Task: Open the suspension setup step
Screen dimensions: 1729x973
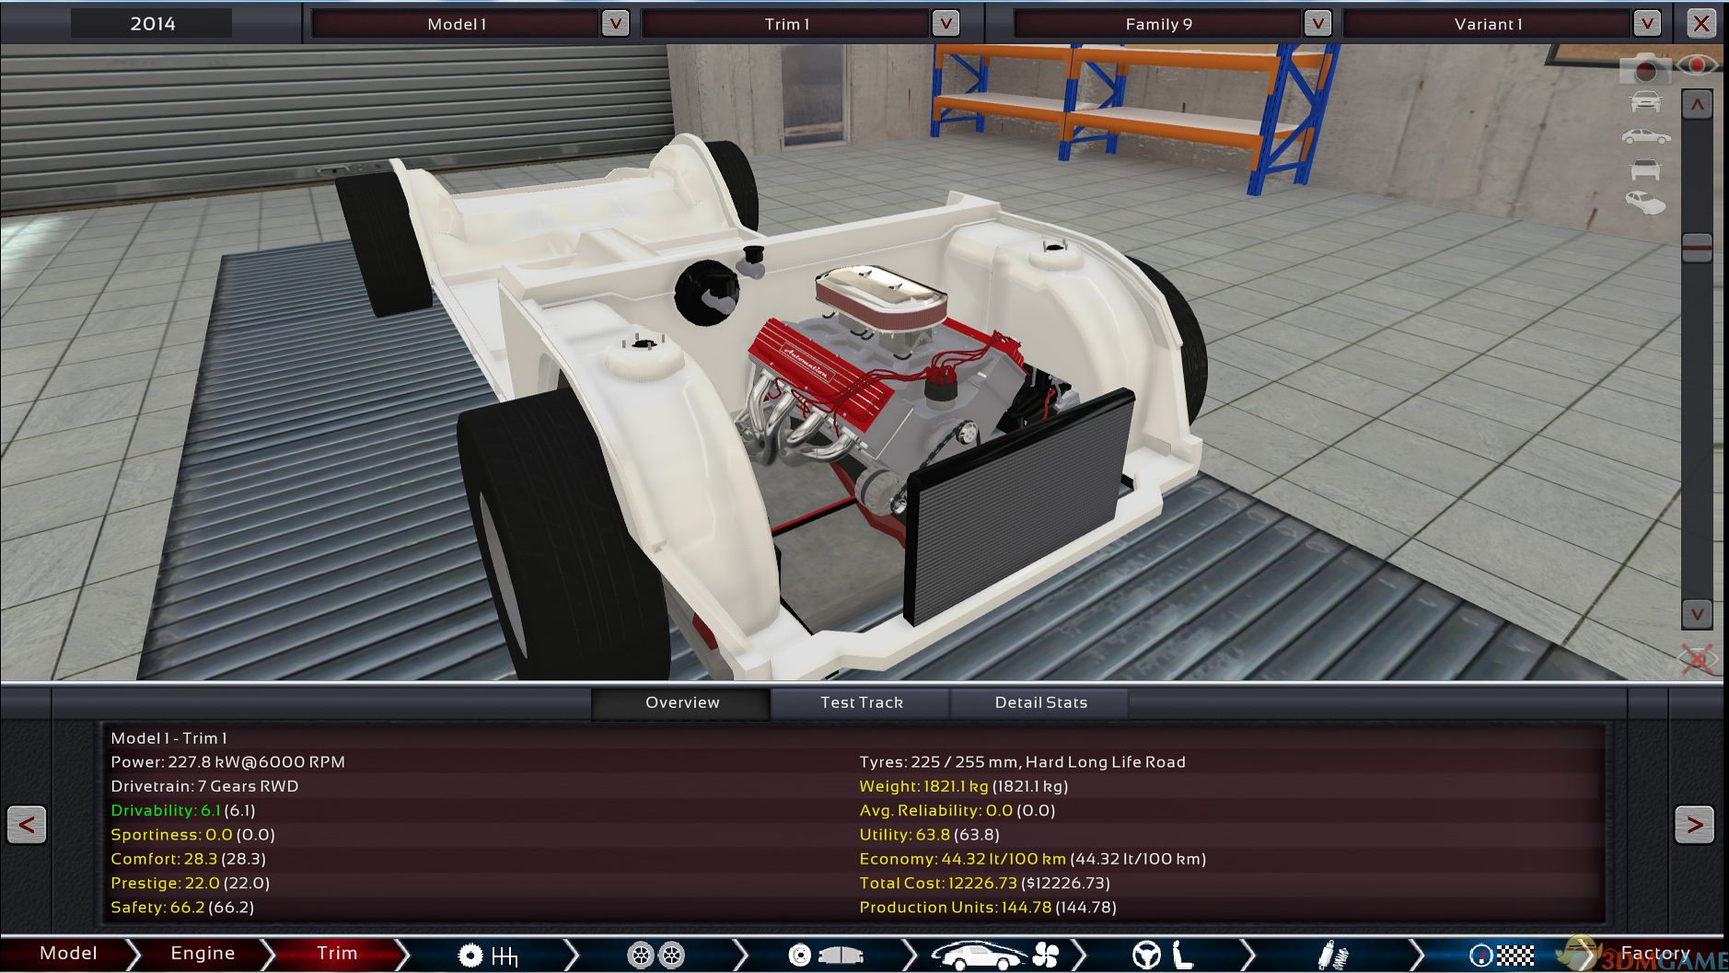Action: pyautogui.click(x=1331, y=955)
